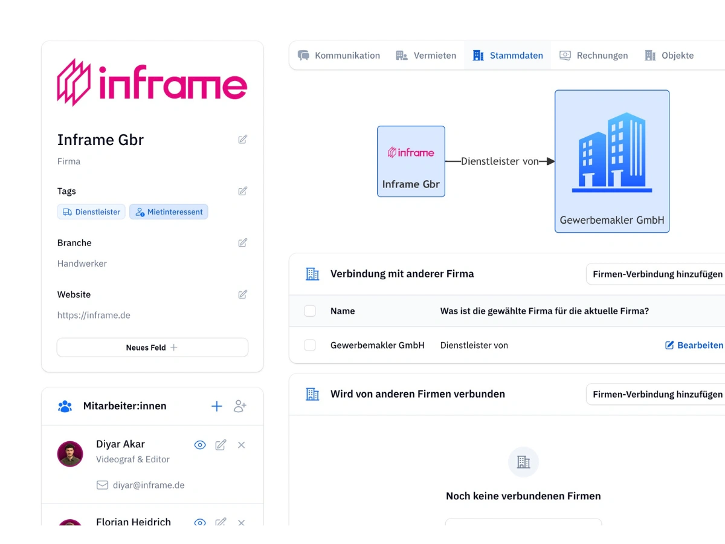Image resolution: width=725 pixels, height=544 pixels.
Task: Edit Diyar Akar's entry
Action: pos(221,445)
